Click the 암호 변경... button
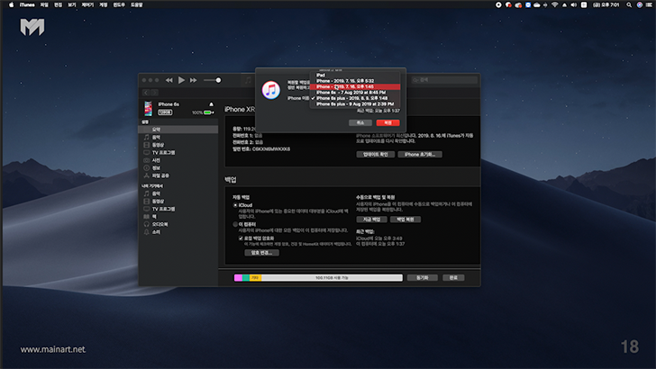This screenshot has width=656, height=369. pyautogui.click(x=261, y=253)
